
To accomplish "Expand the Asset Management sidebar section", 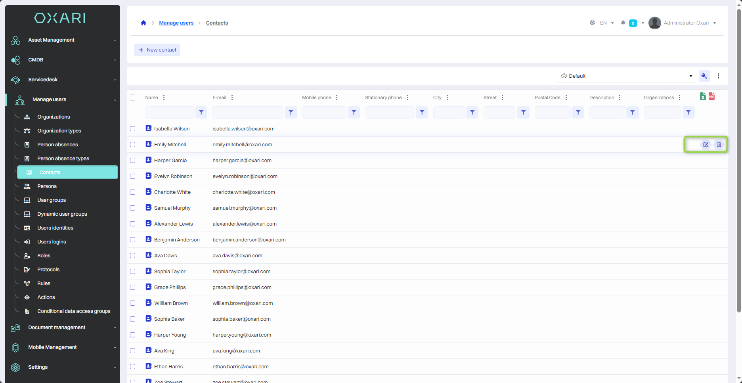I will click(x=63, y=40).
